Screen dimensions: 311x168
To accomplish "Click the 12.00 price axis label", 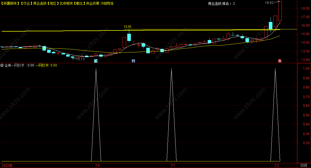I will [x=305, y=60].
